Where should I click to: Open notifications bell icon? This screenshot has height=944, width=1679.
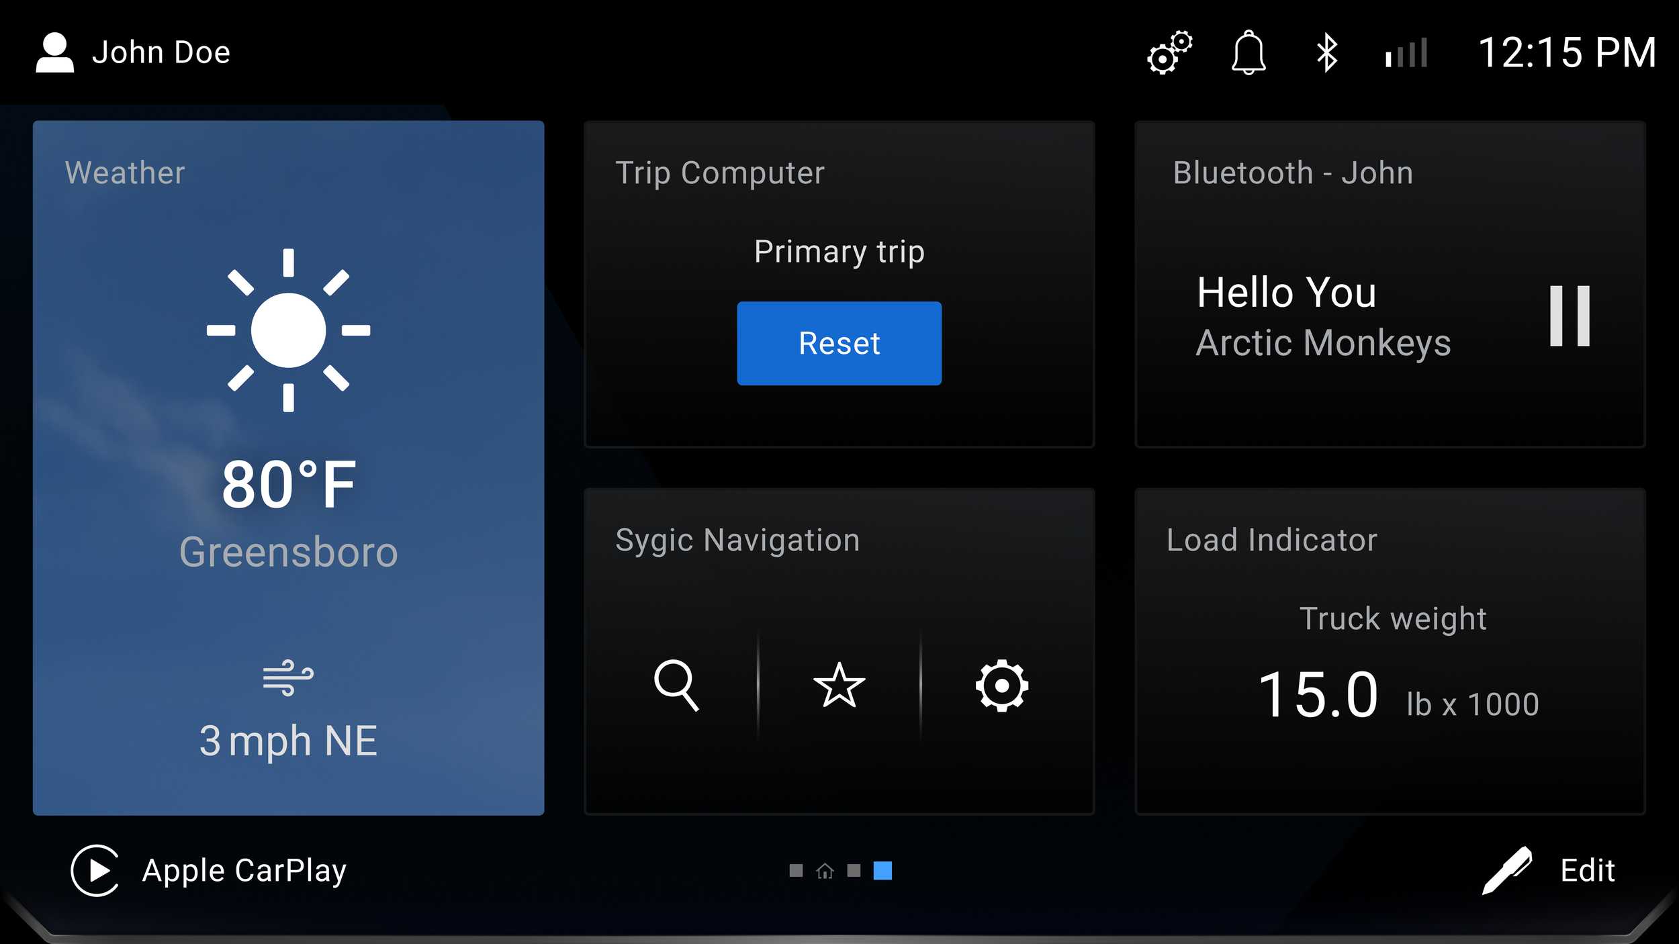[x=1249, y=52]
